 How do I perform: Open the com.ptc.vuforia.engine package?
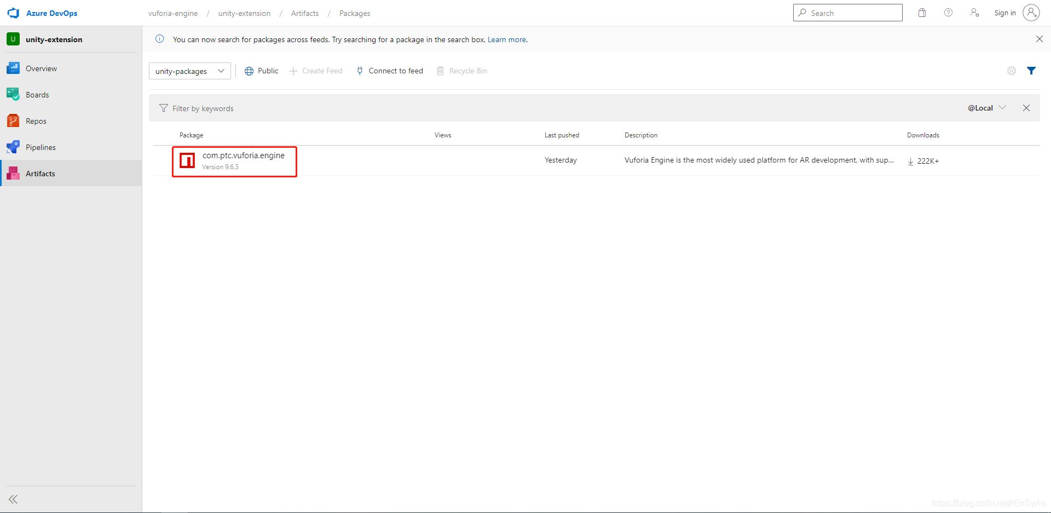click(244, 155)
